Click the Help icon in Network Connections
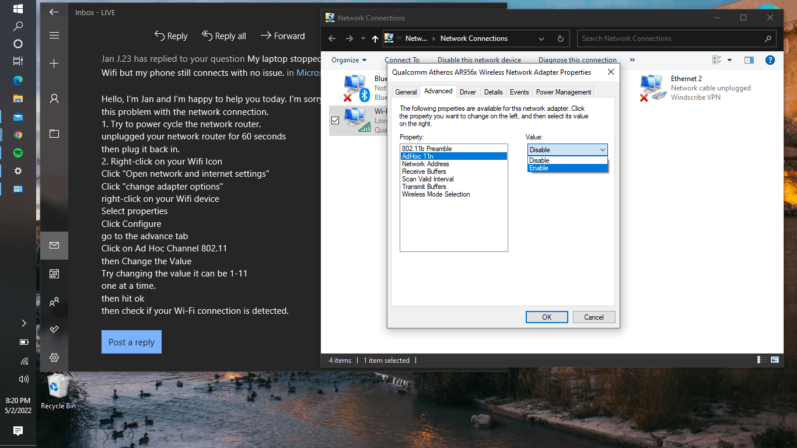This screenshot has height=448, width=797. coord(770,60)
